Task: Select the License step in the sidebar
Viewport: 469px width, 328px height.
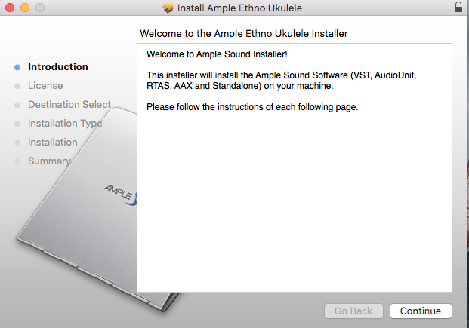Action: pyautogui.click(x=45, y=86)
